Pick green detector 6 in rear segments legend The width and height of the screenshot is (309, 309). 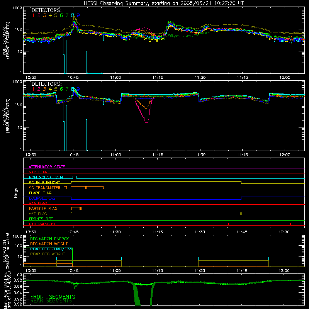(61, 89)
